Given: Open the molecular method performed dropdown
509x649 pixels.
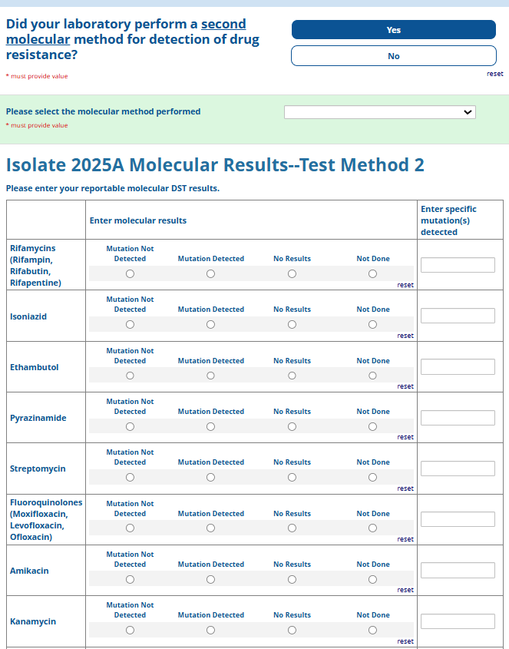Looking at the screenshot, I should (x=379, y=112).
